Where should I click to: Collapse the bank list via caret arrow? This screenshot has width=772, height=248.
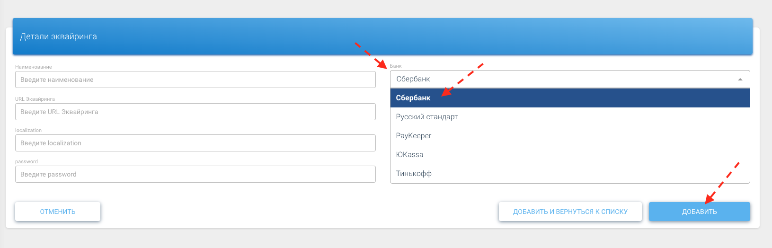[740, 80]
